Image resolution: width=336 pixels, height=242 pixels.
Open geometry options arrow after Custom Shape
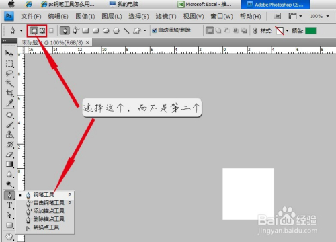tap(145, 30)
